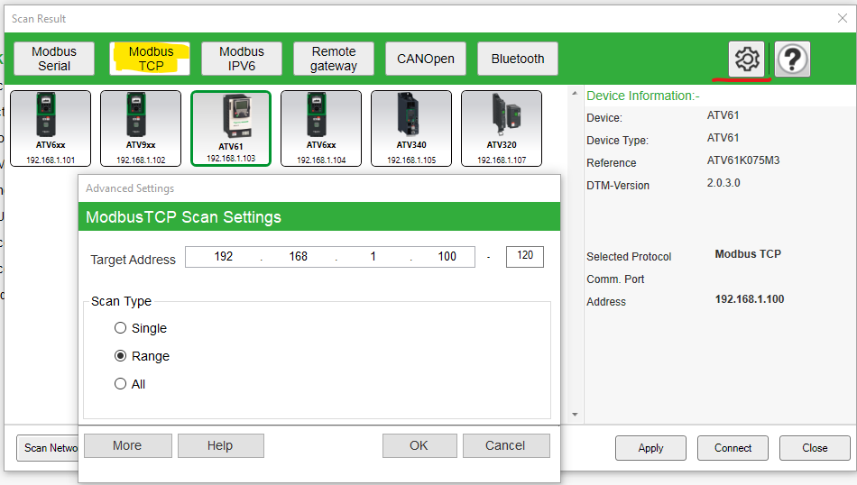Viewport: 857px width, 485px height.
Task: Click the Advanced Settings dialog title
Action: [130, 188]
